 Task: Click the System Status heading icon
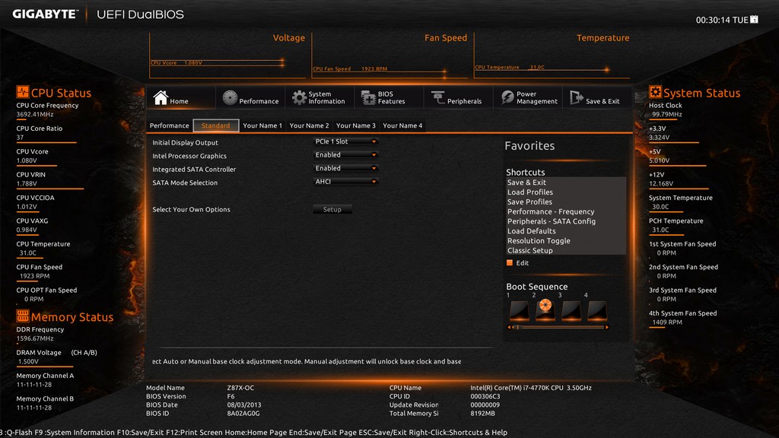[655, 92]
